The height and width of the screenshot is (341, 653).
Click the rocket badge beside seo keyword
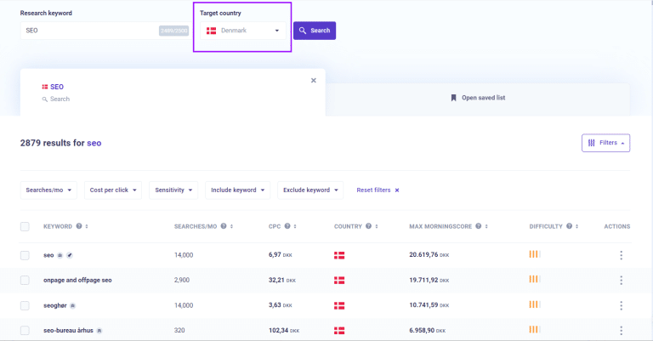point(70,255)
